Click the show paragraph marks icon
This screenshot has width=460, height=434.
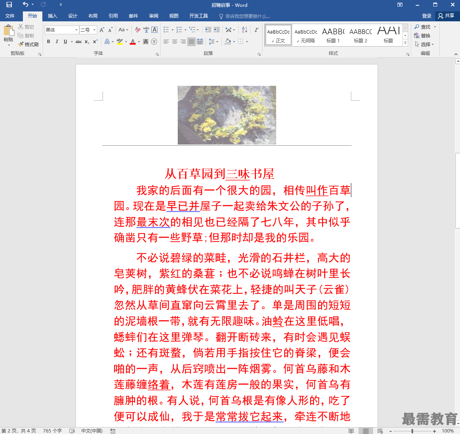(x=256, y=30)
